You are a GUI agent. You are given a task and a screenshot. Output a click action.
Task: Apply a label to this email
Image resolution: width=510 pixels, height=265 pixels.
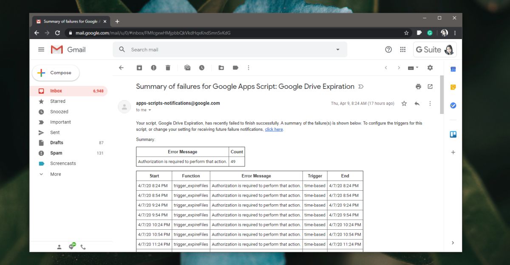(x=235, y=68)
